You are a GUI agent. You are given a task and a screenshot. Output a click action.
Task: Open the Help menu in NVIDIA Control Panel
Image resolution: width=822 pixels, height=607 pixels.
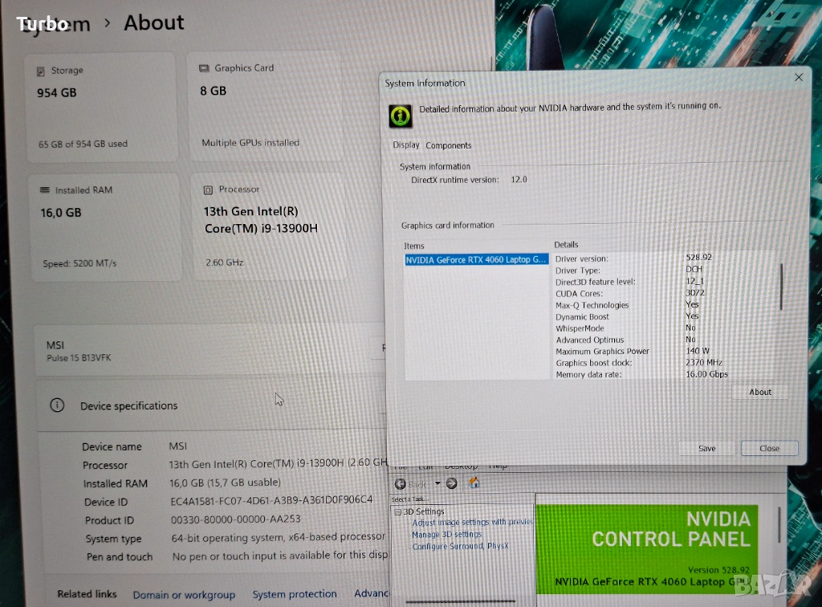(498, 466)
